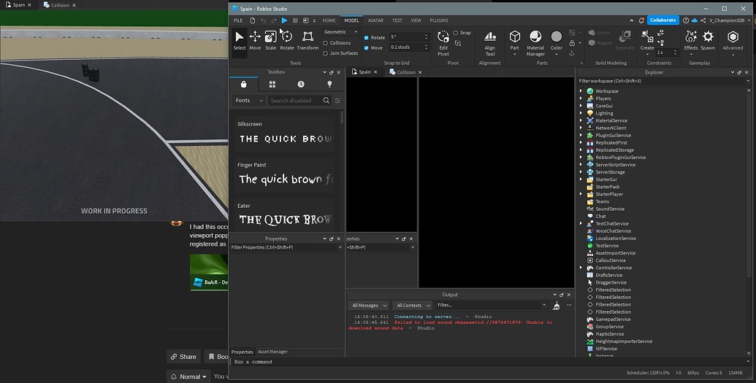
Task: Open the Normal notification dropdown in forum
Action: click(x=189, y=376)
